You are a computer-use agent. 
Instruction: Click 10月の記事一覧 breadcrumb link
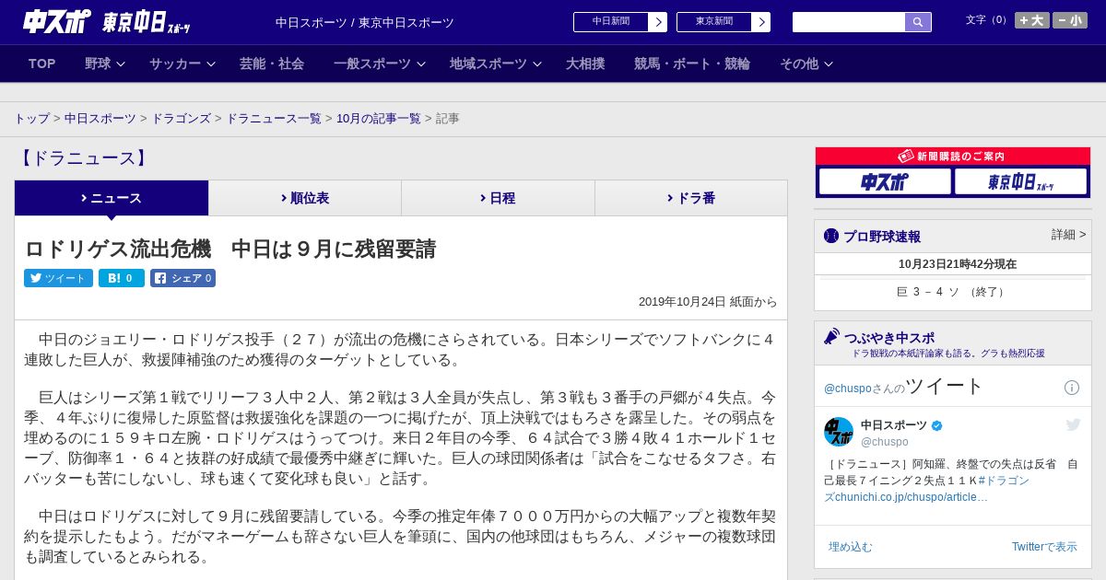[379, 119]
